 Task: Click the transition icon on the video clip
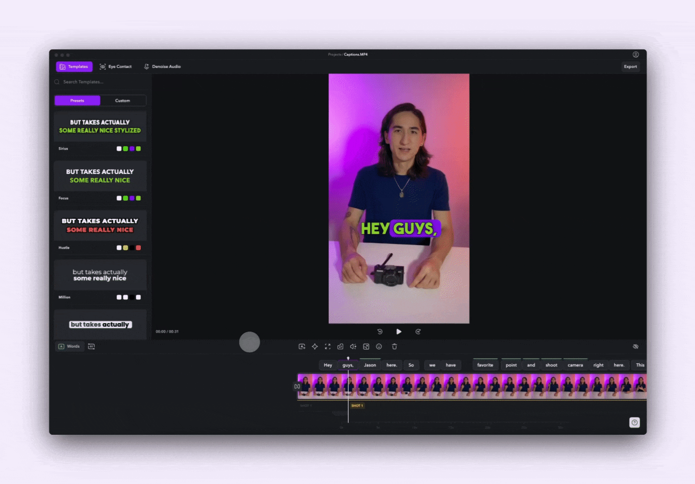point(297,386)
